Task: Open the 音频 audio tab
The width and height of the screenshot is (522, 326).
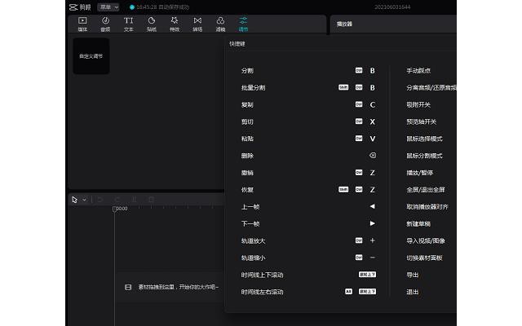Action: click(105, 24)
